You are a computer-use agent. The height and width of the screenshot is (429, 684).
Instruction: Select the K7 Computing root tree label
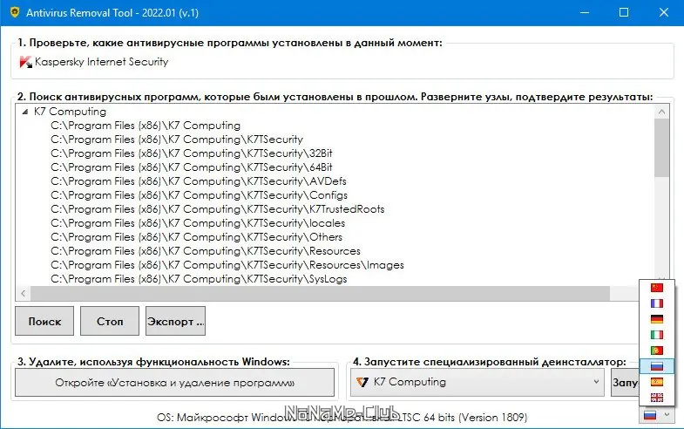(x=70, y=112)
